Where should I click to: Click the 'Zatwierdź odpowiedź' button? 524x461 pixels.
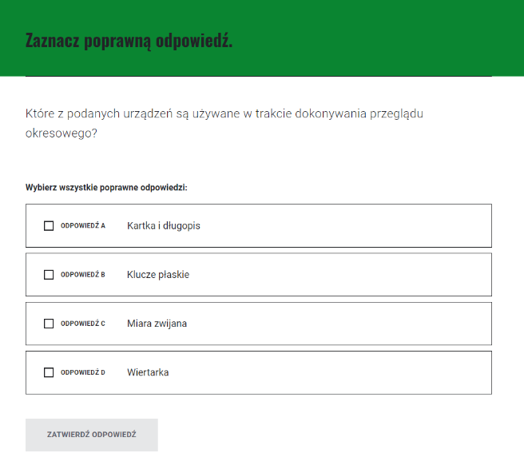[x=92, y=435]
